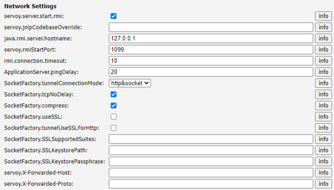Open info for ApplicationServer.pingDelay

coord(323,72)
